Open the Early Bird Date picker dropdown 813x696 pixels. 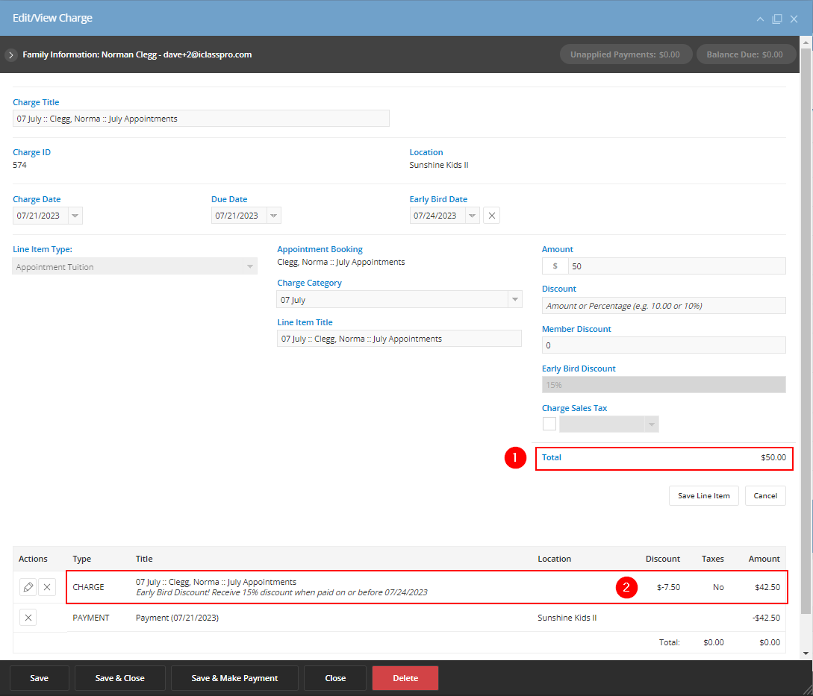[473, 215]
